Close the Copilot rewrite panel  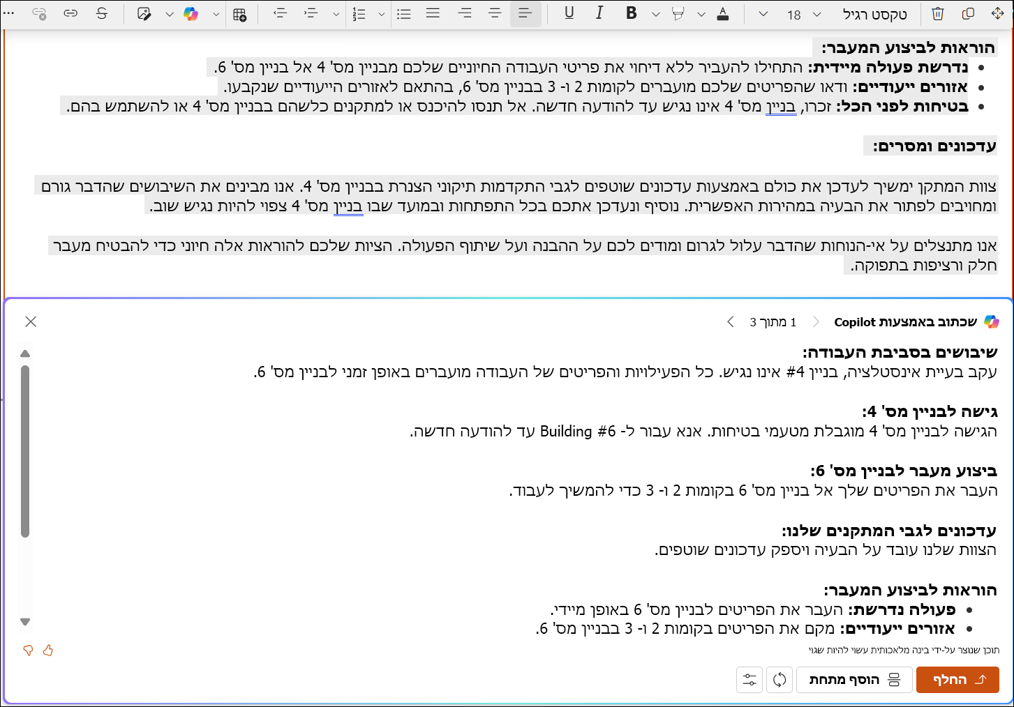(31, 321)
